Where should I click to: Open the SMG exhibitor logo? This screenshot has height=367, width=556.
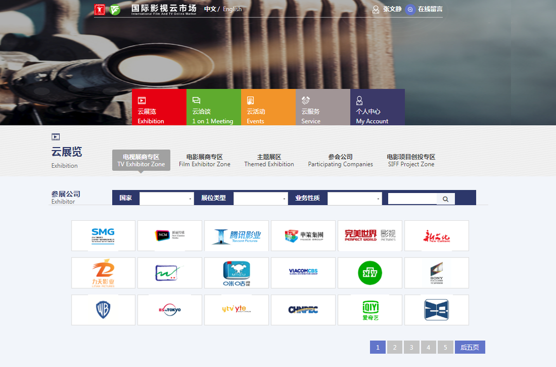click(103, 236)
